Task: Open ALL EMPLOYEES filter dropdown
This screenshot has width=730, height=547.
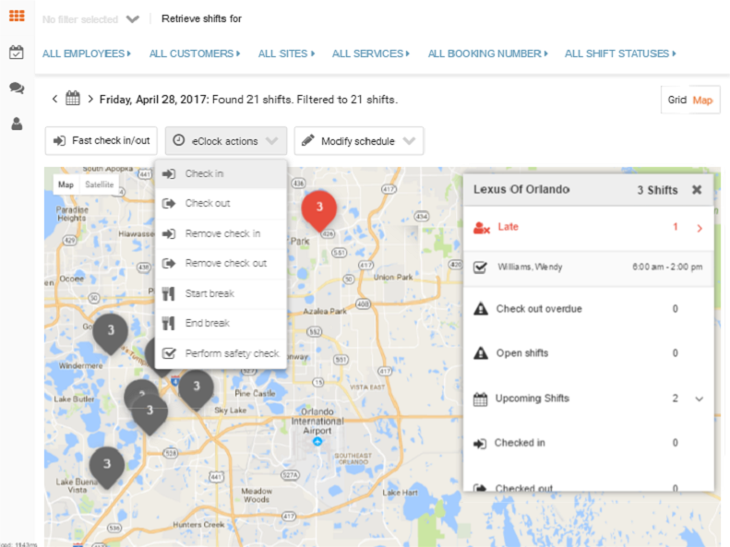Action: (x=87, y=54)
